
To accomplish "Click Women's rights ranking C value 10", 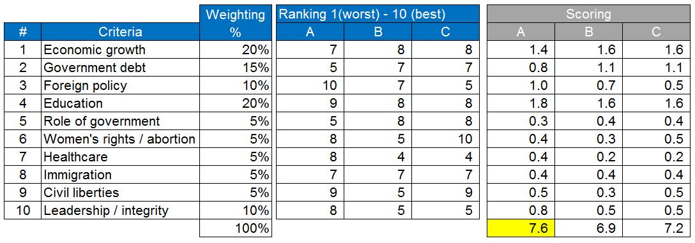I will click(445, 139).
